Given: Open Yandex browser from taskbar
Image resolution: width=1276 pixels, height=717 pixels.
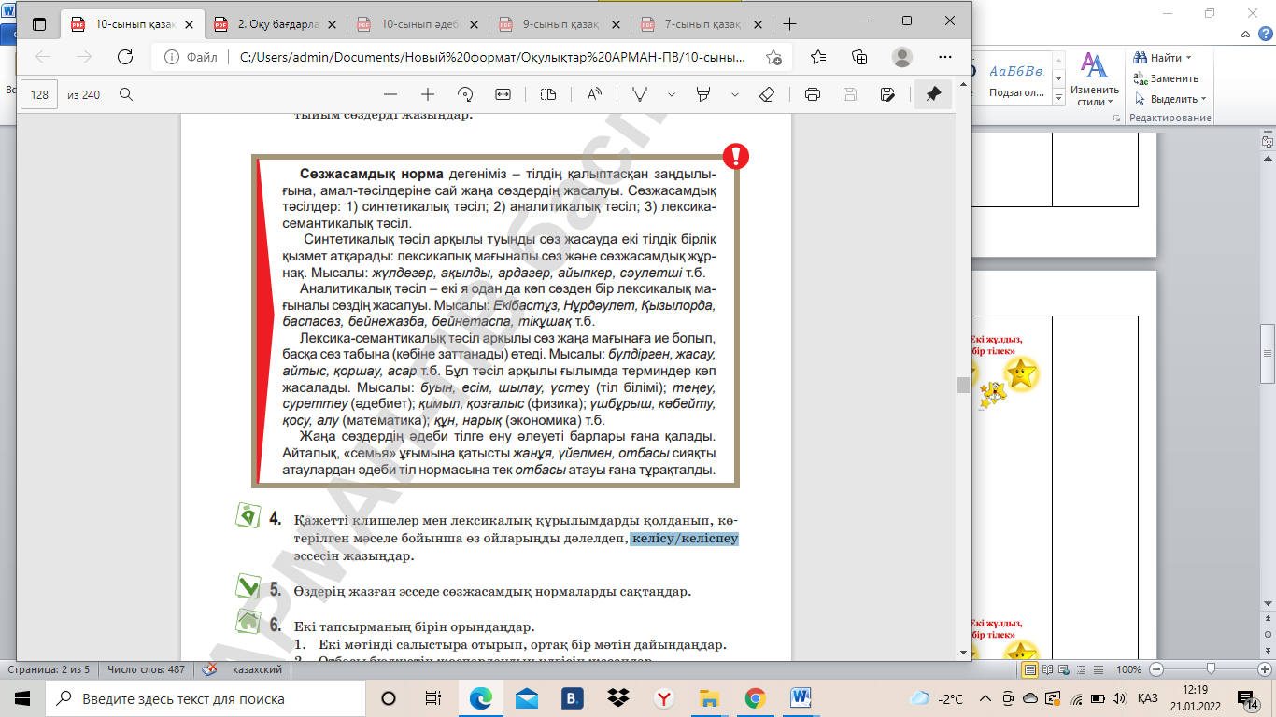Looking at the screenshot, I should point(663,698).
